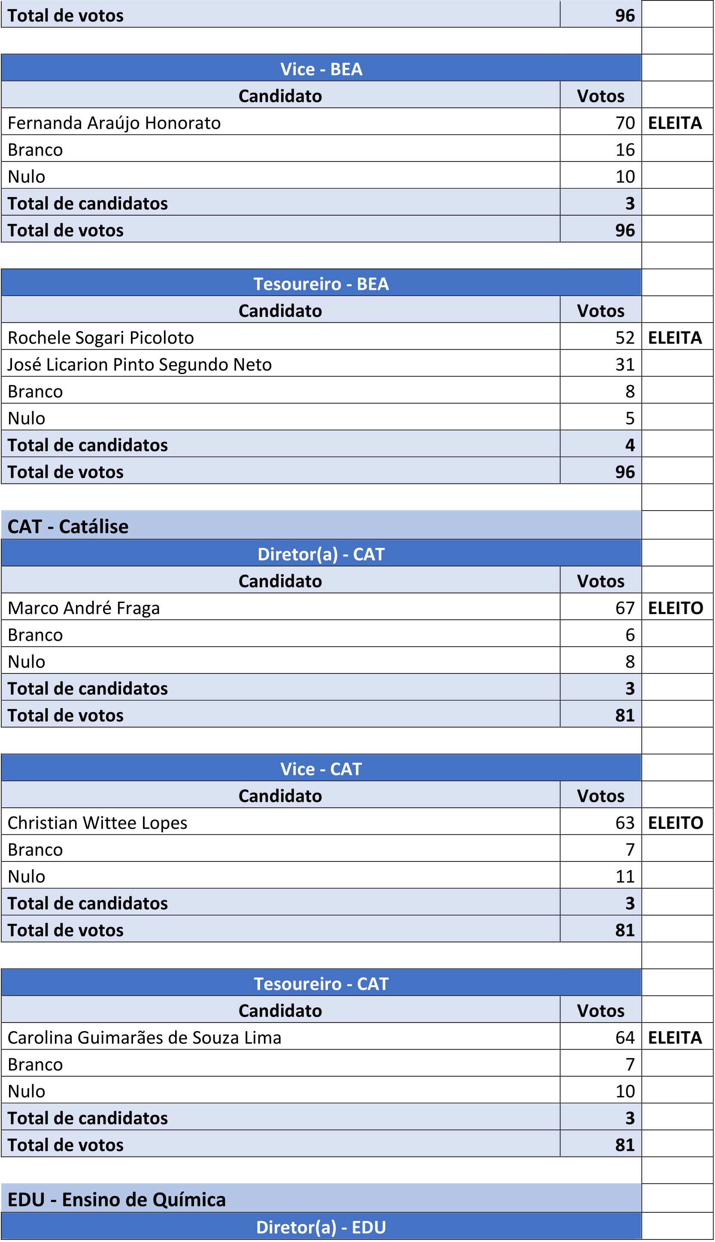Click the Diretor(a) - CAT header
This screenshot has width=715, height=1242.
(321, 554)
